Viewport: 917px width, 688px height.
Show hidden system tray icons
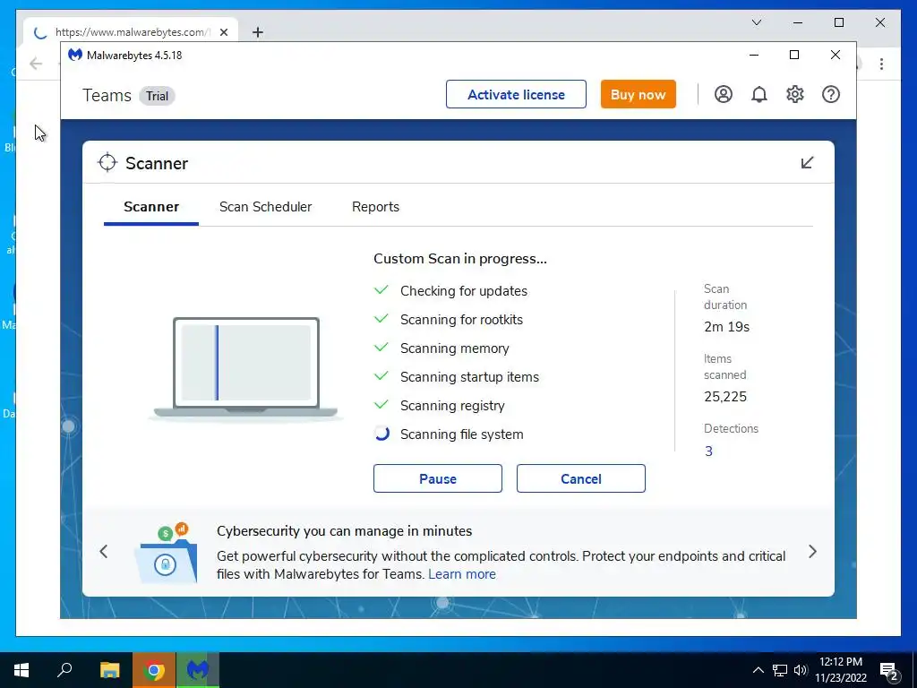tap(758, 670)
